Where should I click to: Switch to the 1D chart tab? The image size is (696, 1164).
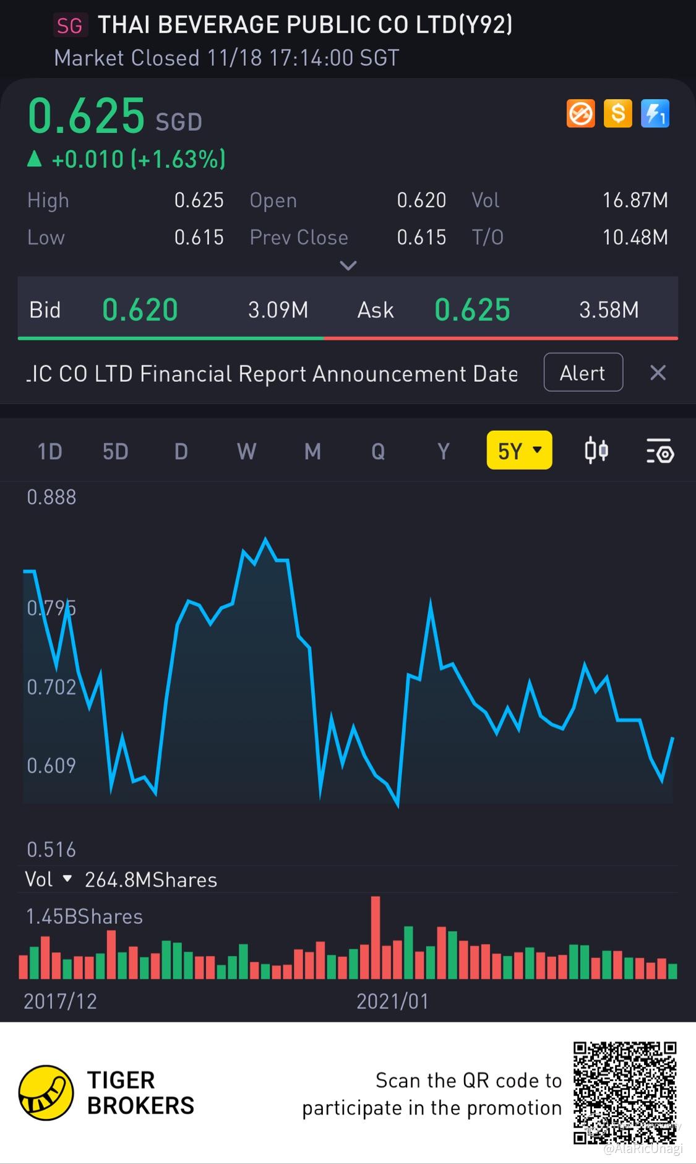50,451
